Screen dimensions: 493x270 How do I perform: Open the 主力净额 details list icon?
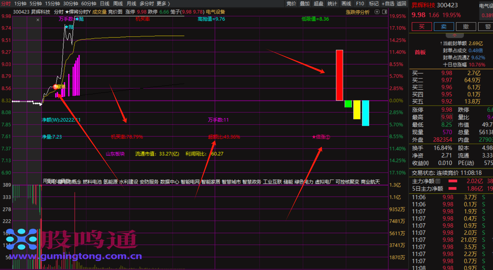coord(438,181)
